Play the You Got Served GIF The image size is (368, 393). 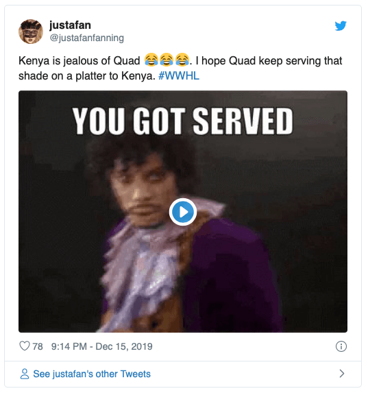(183, 212)
